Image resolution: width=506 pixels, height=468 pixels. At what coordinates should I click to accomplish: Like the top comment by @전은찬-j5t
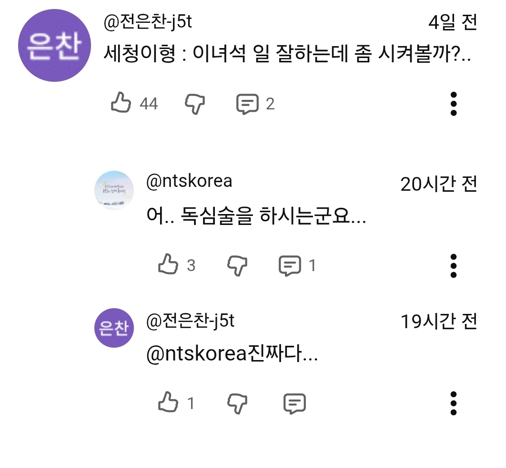click(x=121, y=103)
